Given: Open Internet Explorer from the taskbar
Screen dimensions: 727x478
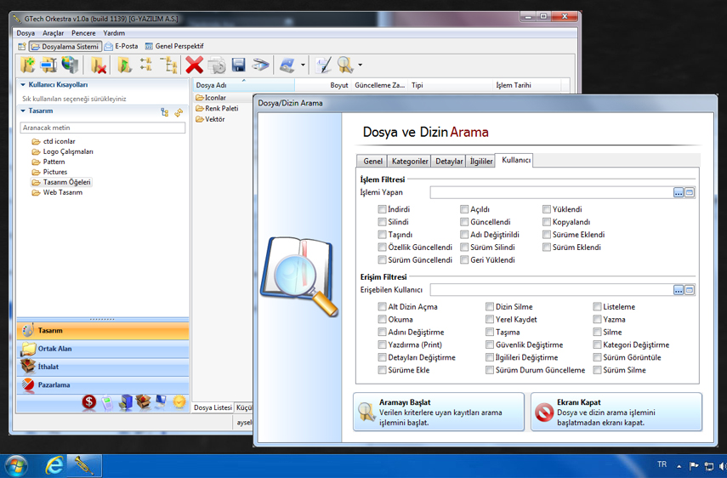Looking at the screenshot, I should (54, 465).
